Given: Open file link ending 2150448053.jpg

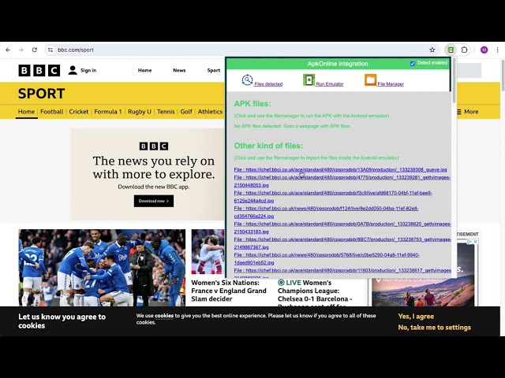Looking at the screenshot, I should pos(342,181).
